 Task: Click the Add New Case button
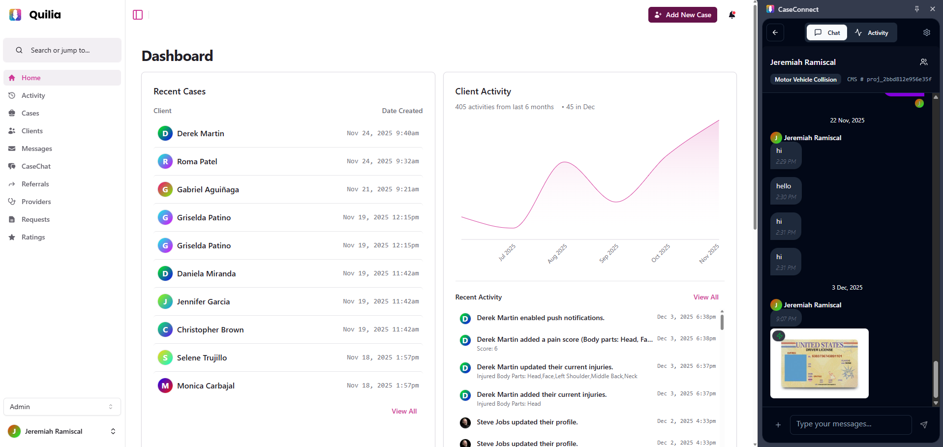pos(682,15)
